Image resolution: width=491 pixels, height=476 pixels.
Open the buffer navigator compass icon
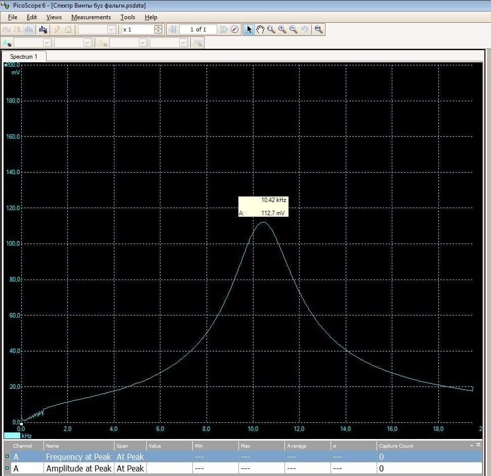click(234, 29)
